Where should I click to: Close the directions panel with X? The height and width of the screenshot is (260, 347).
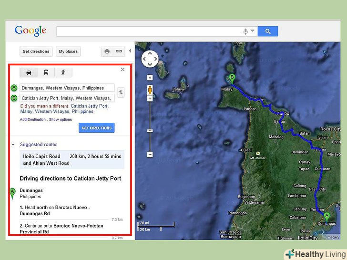point(122,70)
